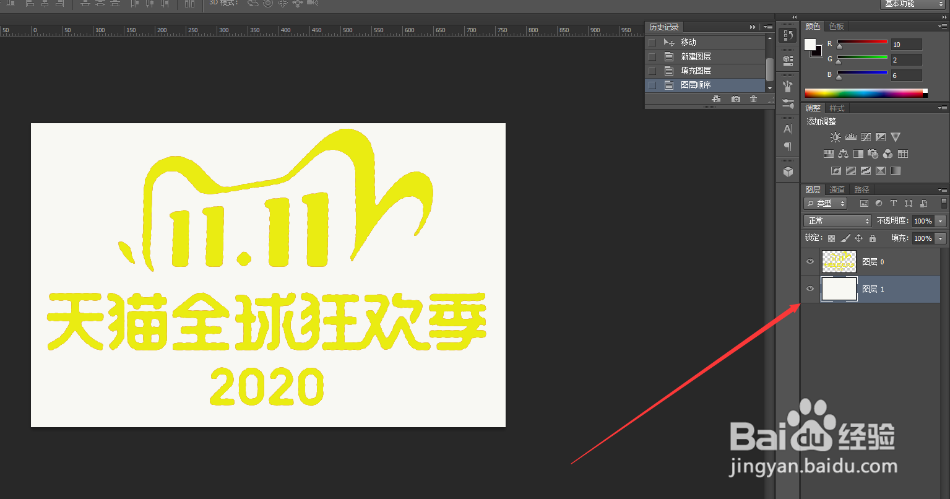Select the 历史记录 tab
950x499 pixels.
pos(664,27)
